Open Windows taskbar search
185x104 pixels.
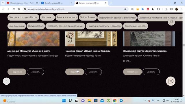click(70, 101)
